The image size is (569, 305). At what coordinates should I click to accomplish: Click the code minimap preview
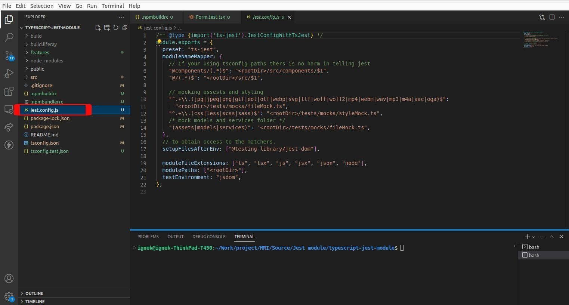pos(540,40)
